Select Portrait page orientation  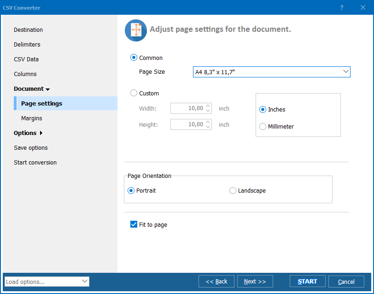[131, 191]
